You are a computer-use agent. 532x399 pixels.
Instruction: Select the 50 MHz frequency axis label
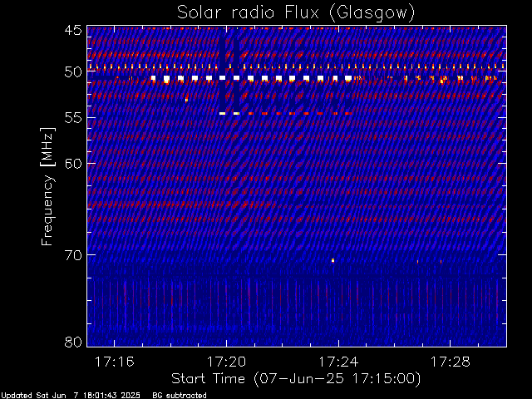(x=73, y=71)
